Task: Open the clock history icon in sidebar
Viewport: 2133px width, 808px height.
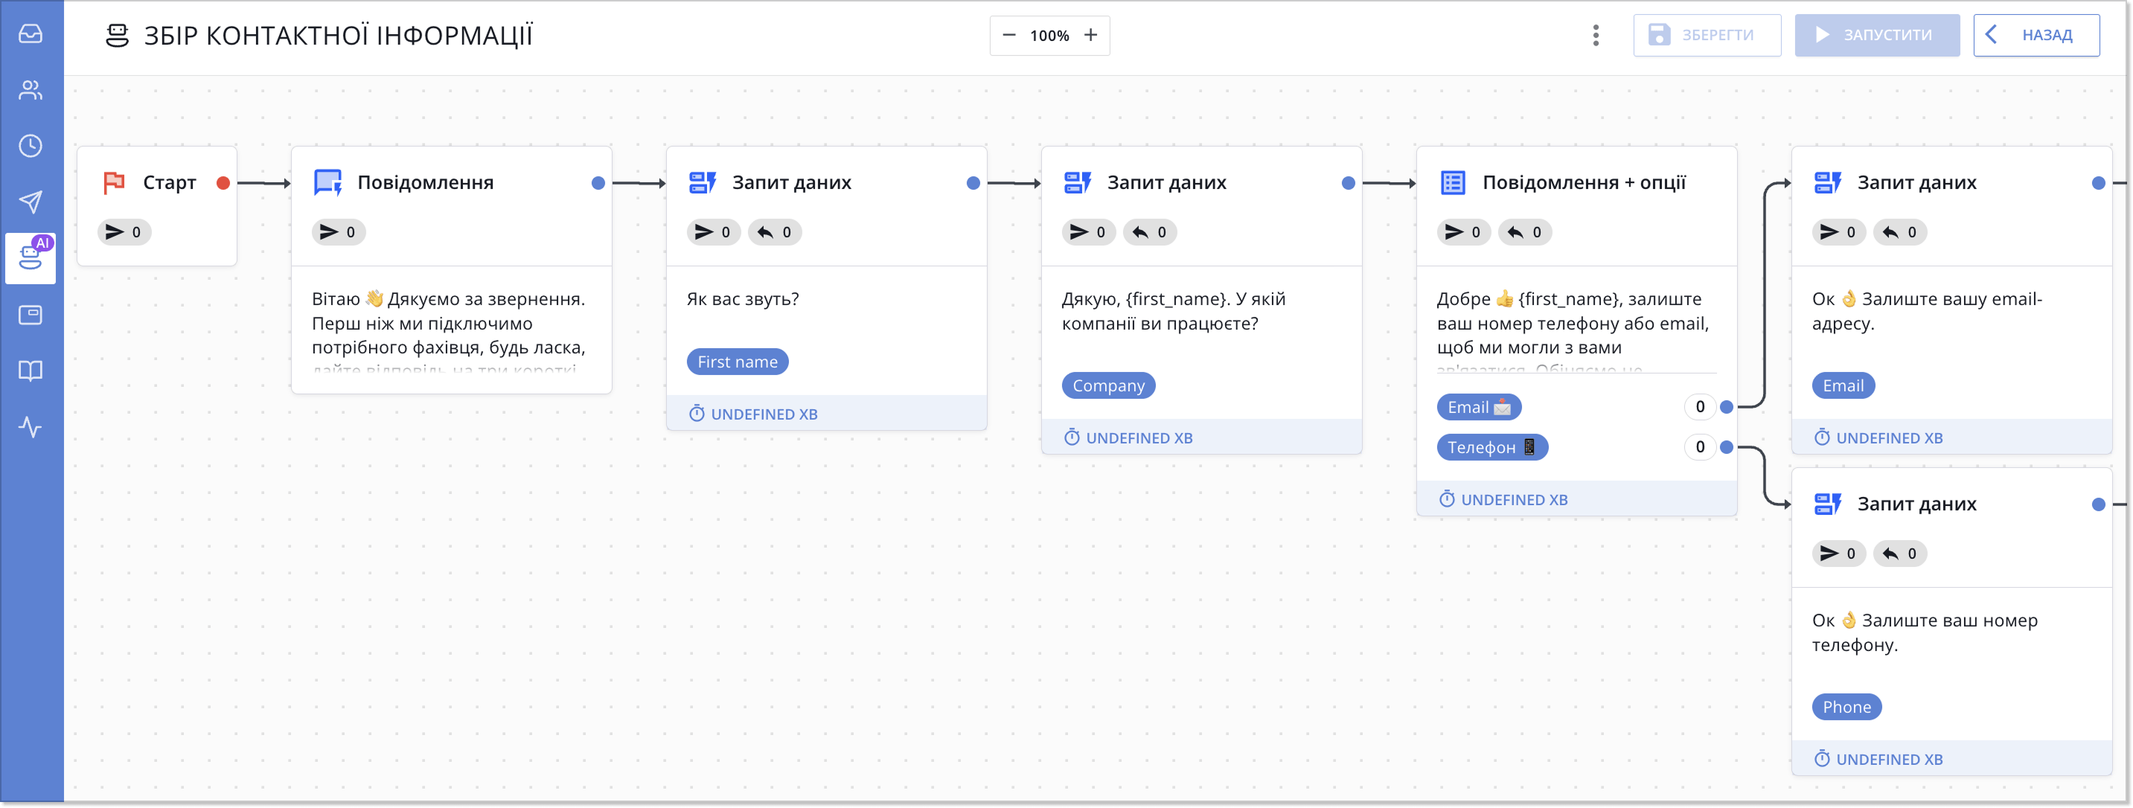Action: [x=31, y=147]
